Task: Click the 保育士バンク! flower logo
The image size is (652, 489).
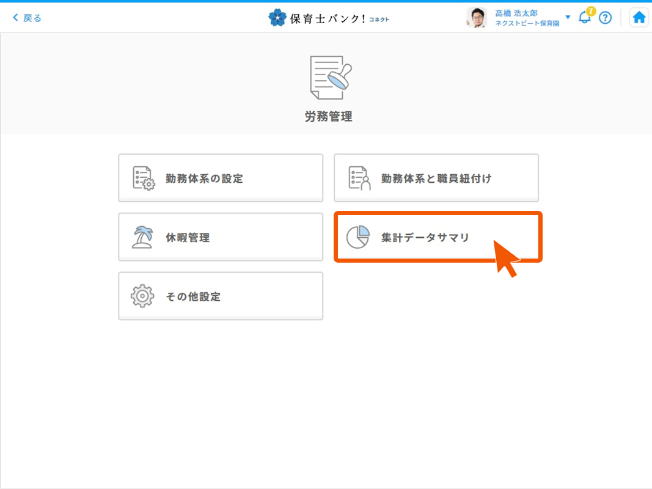Action: [x=277, y=18]
